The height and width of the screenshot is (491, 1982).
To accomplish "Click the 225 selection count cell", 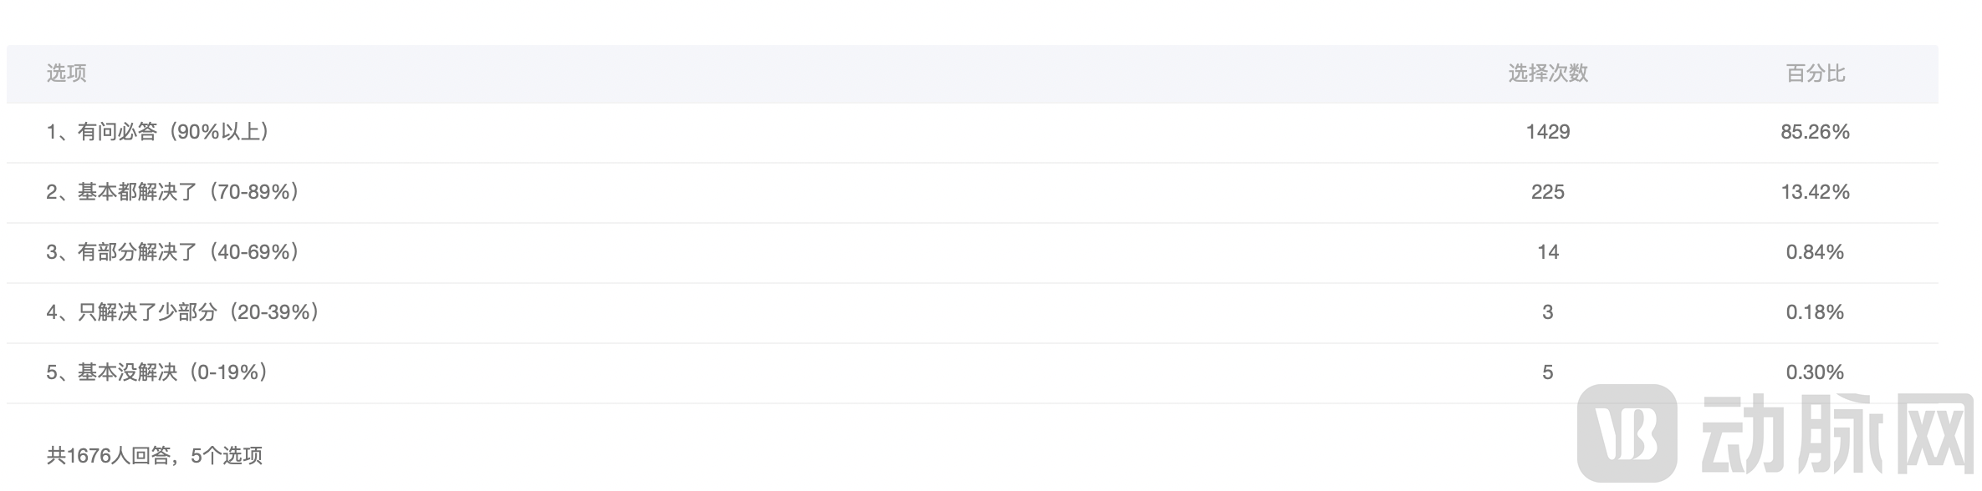I will 1547,192.
